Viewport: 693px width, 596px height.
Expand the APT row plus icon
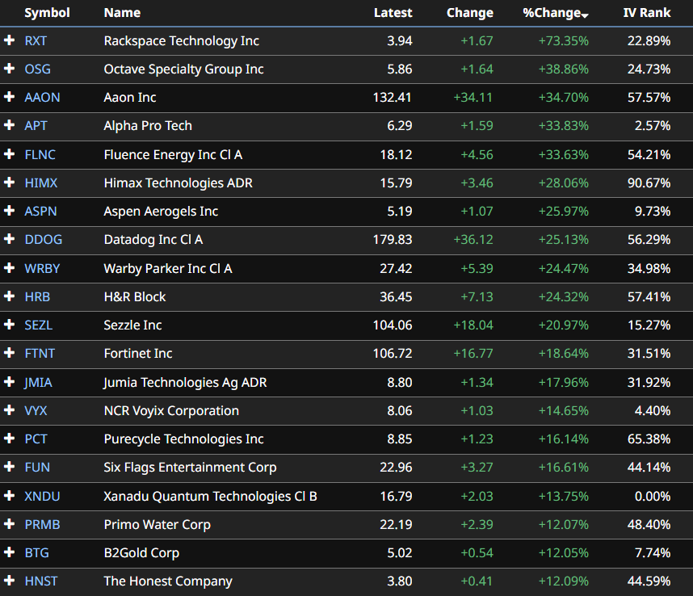point(9,125)
